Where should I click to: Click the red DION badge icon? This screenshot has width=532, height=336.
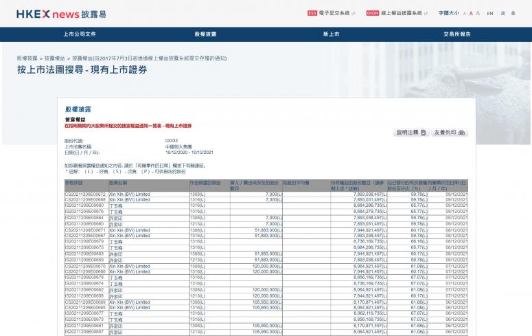(373, 13)
